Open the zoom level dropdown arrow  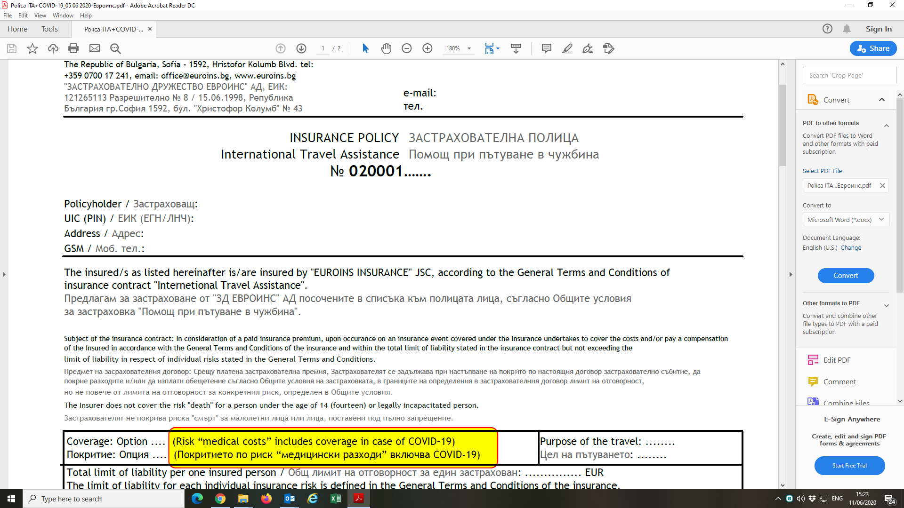point(469,48)
